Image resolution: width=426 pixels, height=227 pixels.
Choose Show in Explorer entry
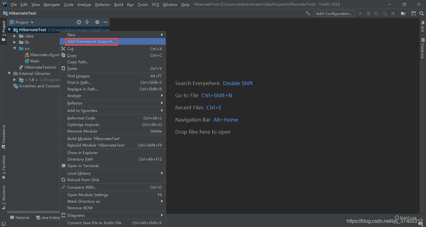click(x=113, y=152)
